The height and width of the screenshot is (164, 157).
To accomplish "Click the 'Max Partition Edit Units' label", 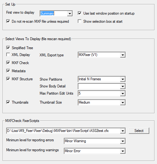I will [56, 93].
